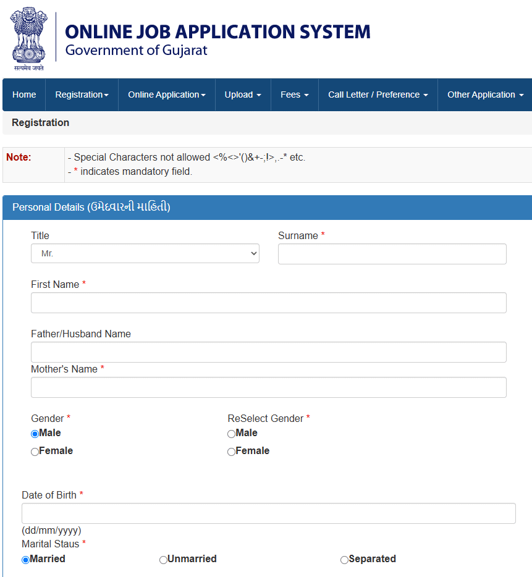Screen dimensions: 532x577
Task: Select the Gender Male radio button
Action: 35,434
